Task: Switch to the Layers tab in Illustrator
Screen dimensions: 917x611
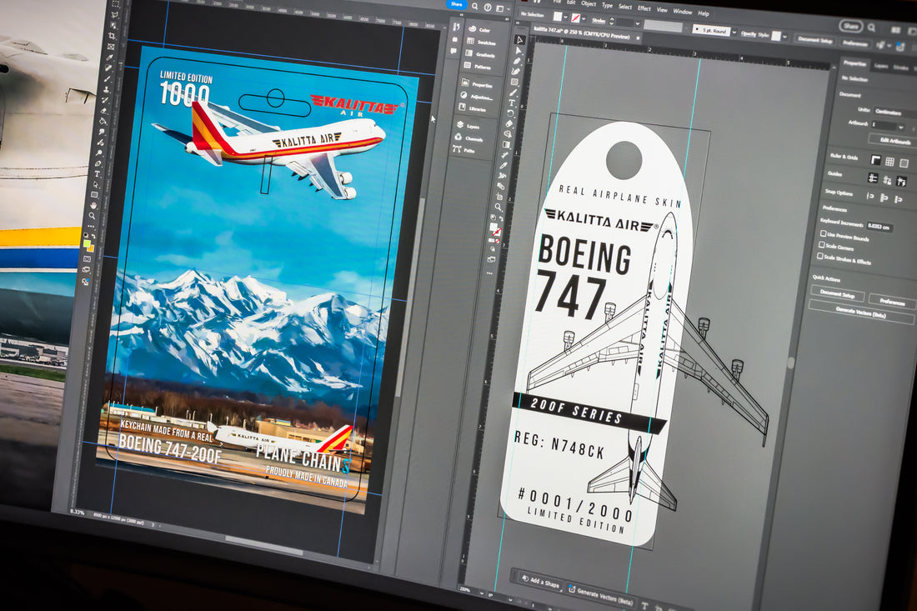Action: coord(881,65)
